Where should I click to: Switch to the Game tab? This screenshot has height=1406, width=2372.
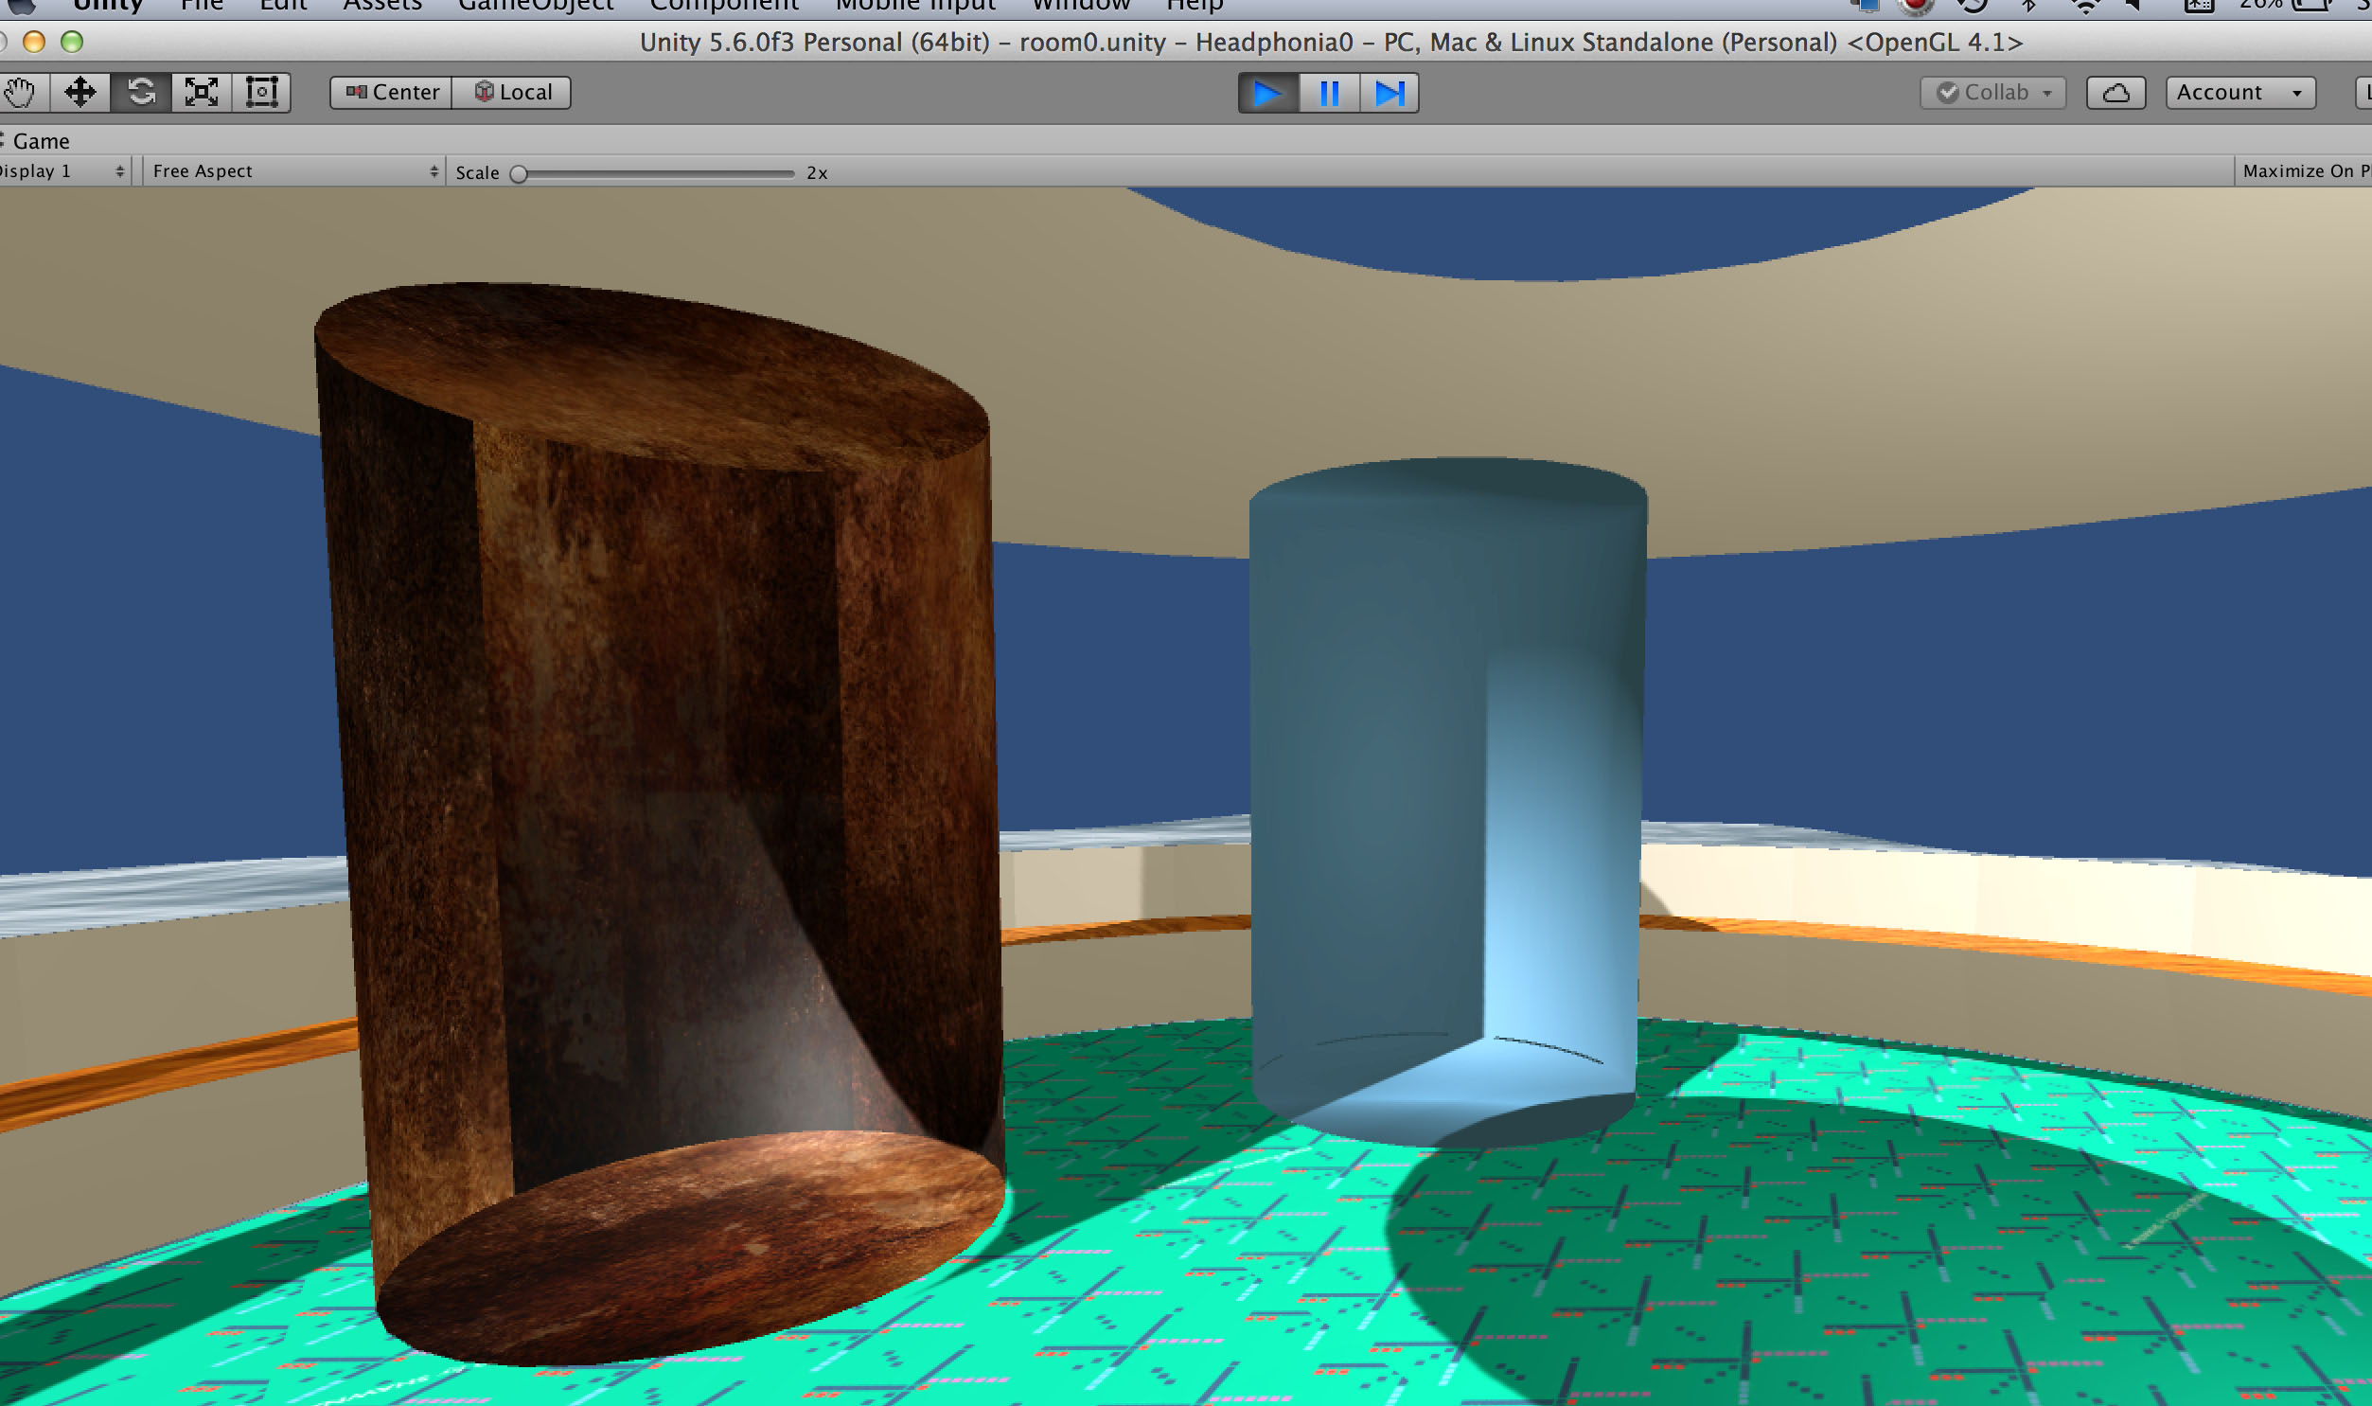[x=40, y=140]
